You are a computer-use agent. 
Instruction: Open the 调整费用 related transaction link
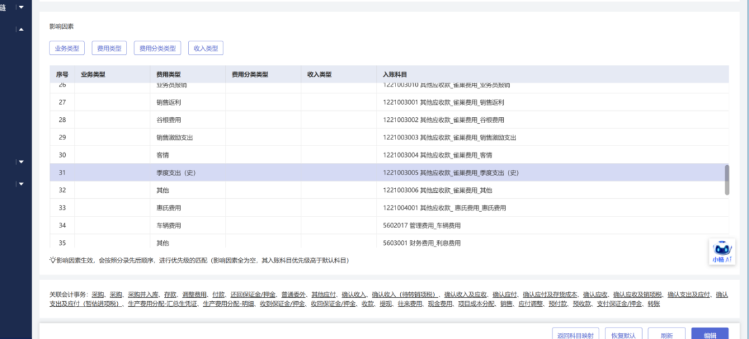(x=194, y=294)
